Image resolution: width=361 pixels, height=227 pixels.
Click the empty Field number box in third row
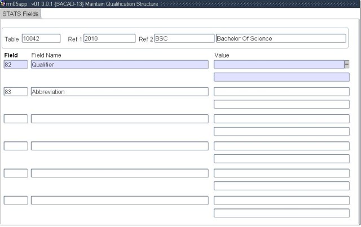click(x=15, y=118)
